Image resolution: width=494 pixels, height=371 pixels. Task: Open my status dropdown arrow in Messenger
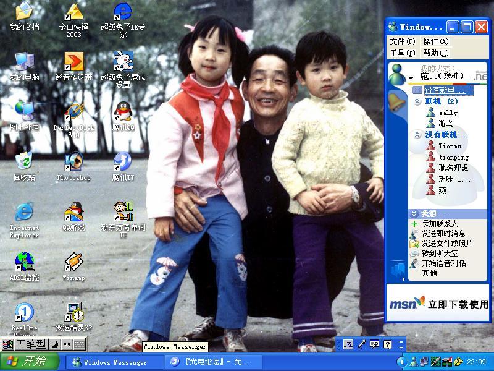(411, 78)
